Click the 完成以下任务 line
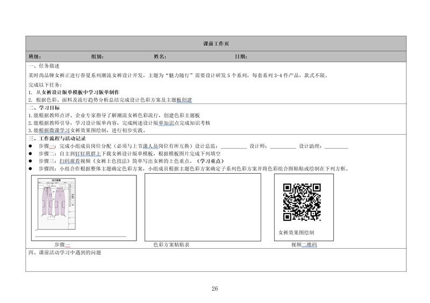Viewport: 430px width, 303px height. tap(45, 85)
